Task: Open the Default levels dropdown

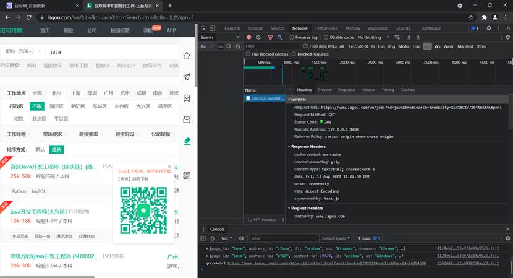Action: point(336,238)
